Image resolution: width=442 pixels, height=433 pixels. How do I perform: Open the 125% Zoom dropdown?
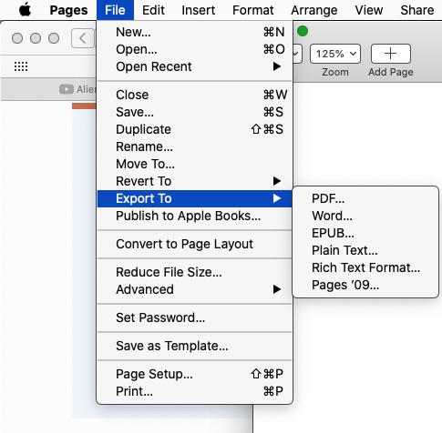click(335, 54)
